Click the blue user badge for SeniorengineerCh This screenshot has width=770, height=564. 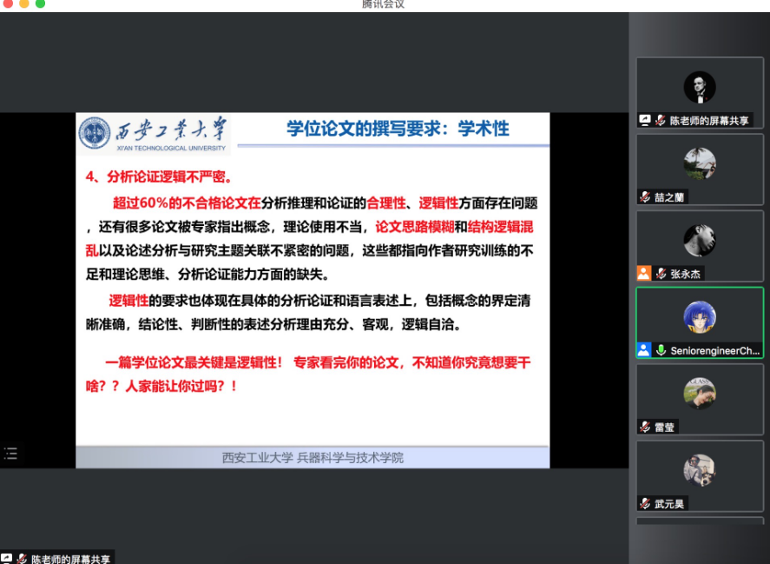(x=643, y=350)
